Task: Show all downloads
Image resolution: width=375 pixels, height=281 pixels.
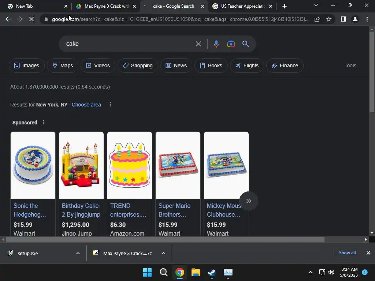Action: (347, 253)
